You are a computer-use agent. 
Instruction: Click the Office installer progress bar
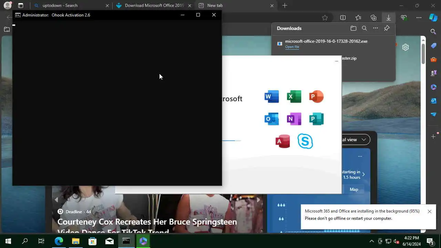pyautogui.click(x=232, y=141)
